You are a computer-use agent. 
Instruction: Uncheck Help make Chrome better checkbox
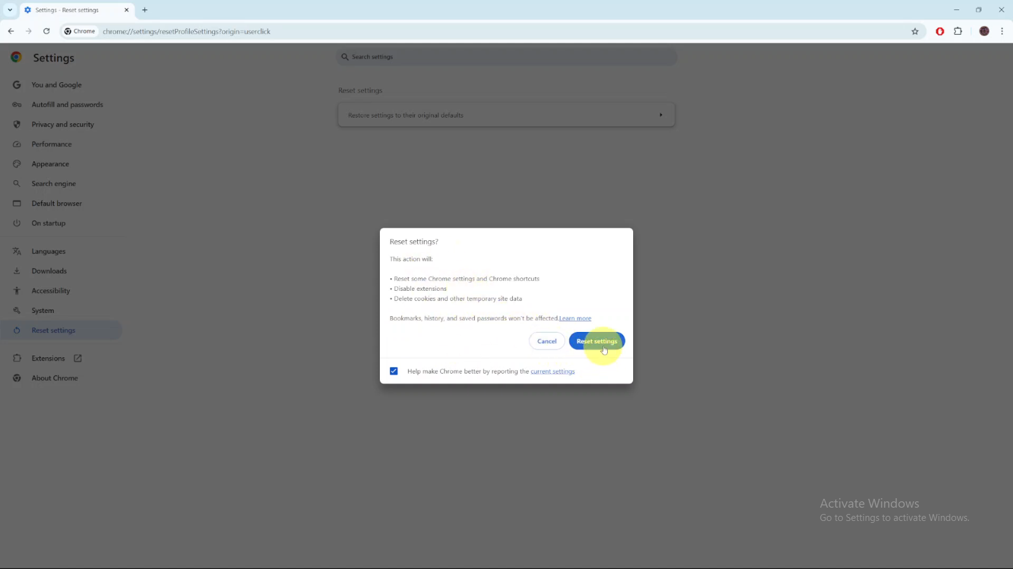(394, 371)
